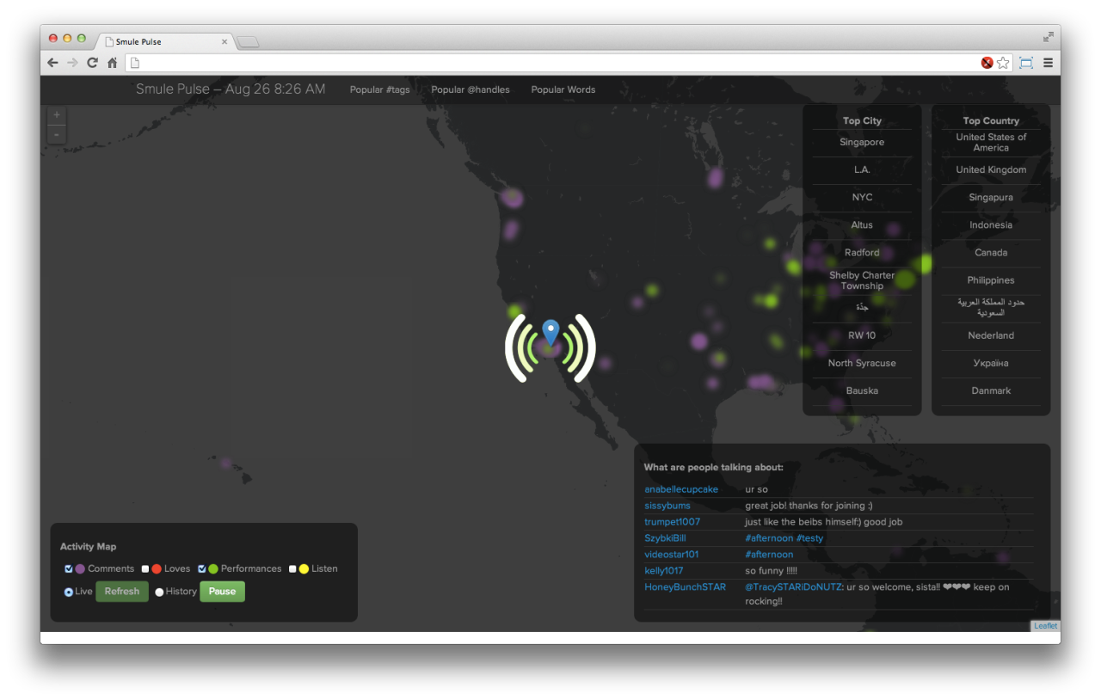
Task: Open user anabellecupcake's profile link
Action: 681,489
